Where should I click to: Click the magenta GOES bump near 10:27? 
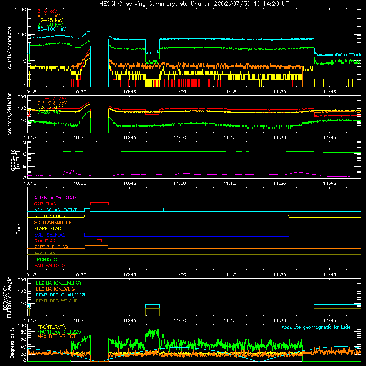coord(72,171)
